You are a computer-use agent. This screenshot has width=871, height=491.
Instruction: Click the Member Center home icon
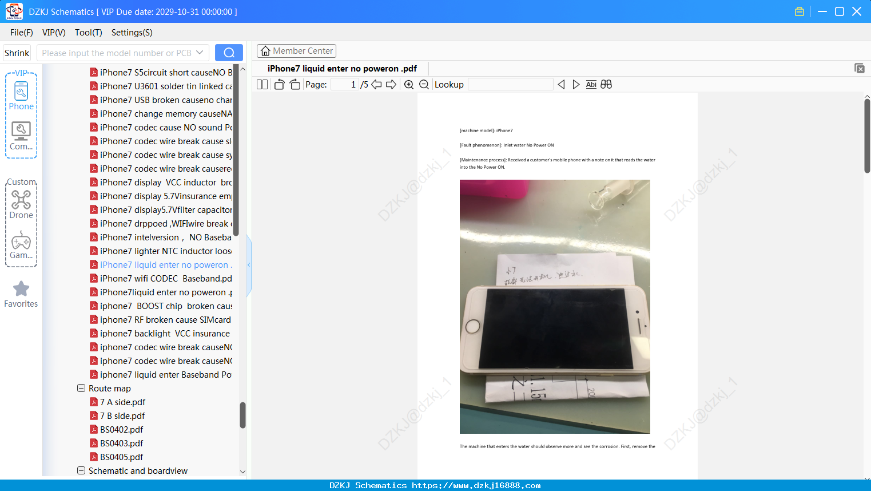tap(265, 51)
